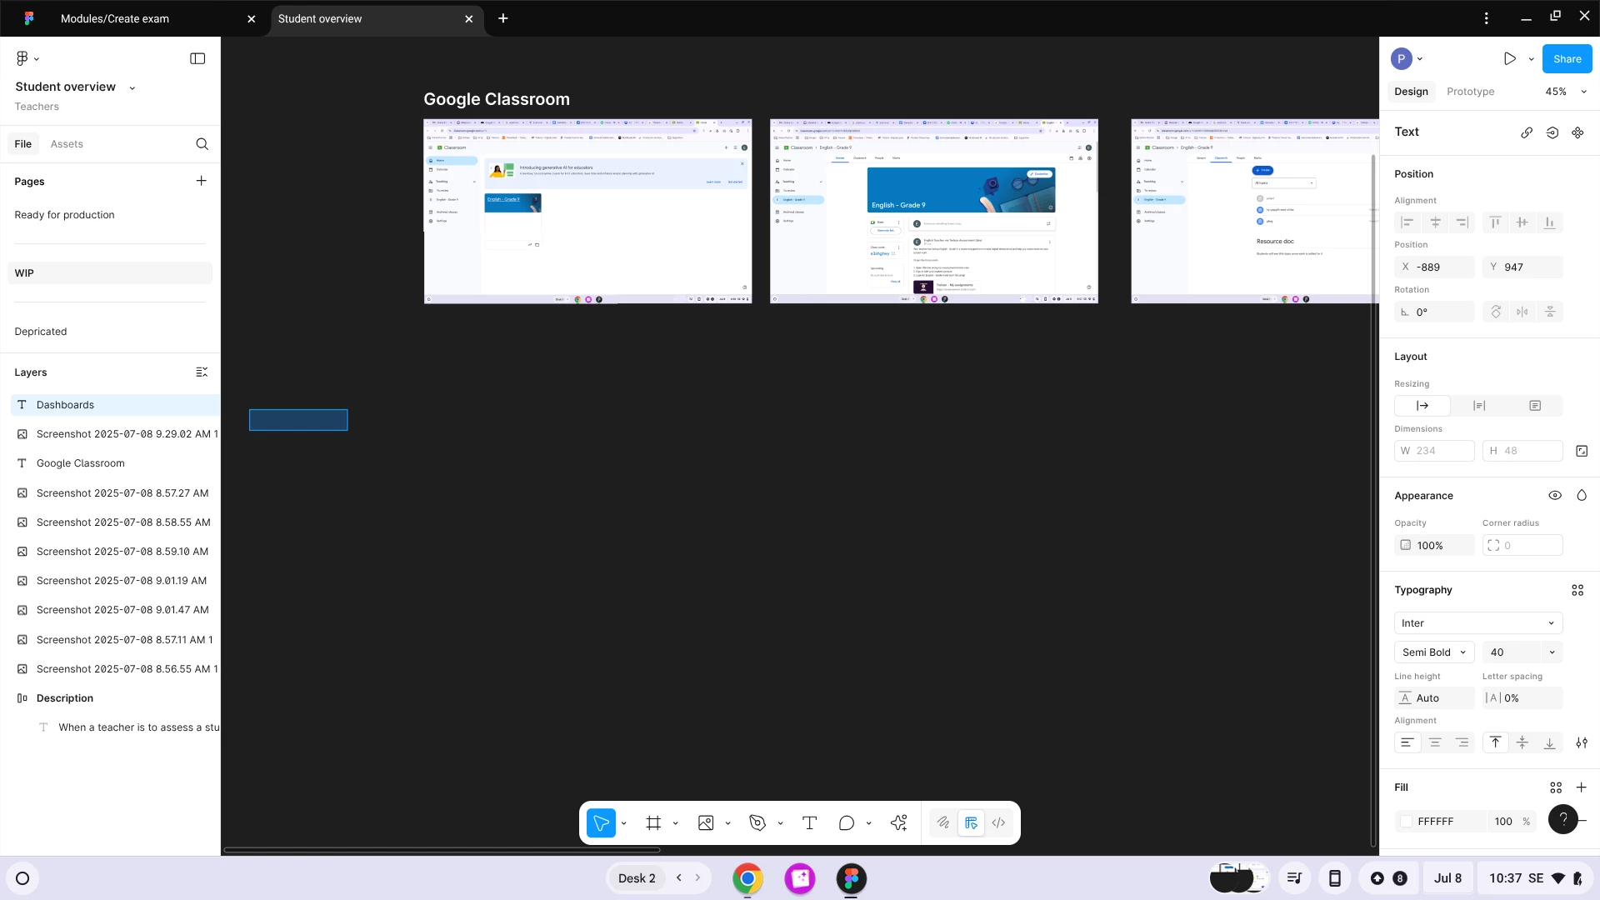The height and width of the screenshot is (900, 1600).
Task: Select auto width resizing option
Action: point(1422,406)
